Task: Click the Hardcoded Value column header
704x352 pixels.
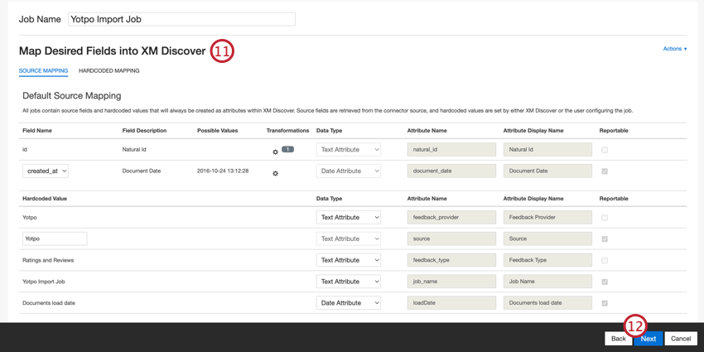Action: click(45, 199)
